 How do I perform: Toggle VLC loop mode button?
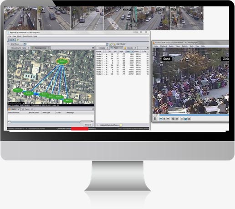[185, 119]
